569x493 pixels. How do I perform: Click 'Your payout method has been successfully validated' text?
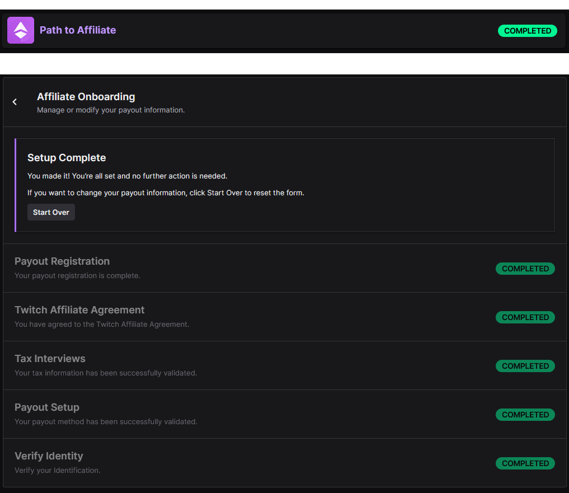[106, 421]
